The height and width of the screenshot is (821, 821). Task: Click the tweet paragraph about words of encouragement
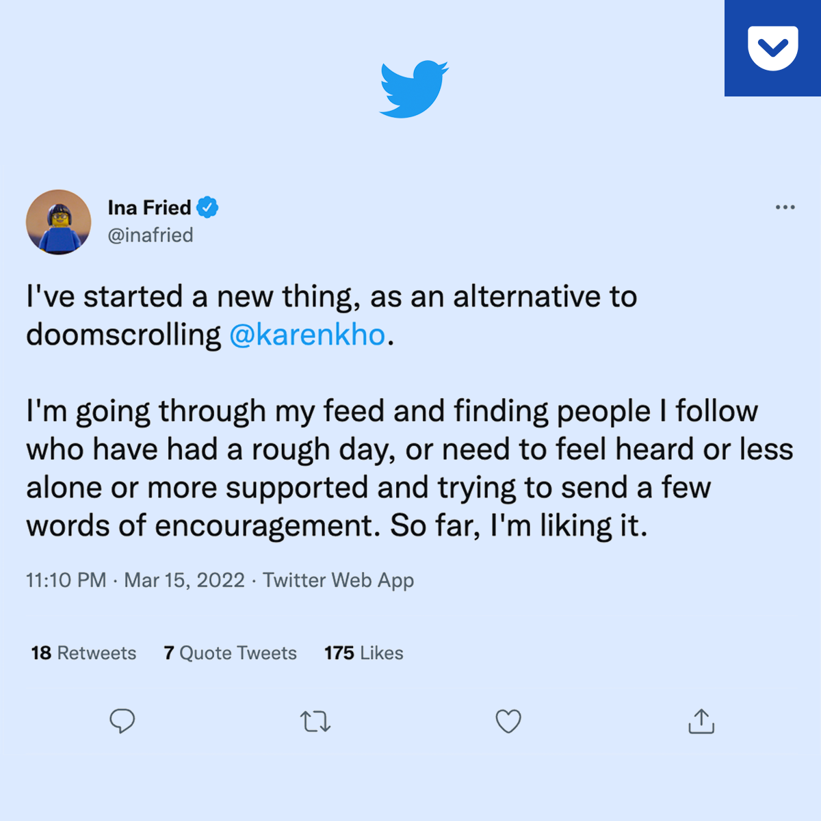pyautogui.click(x=409, y=469)
